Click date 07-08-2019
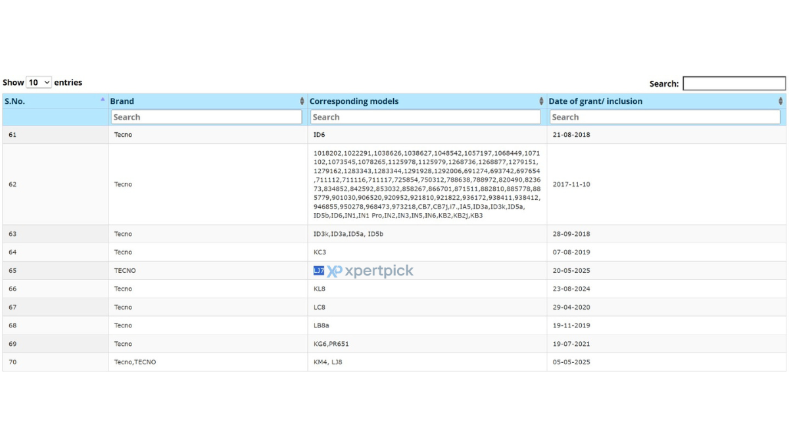This screenshot has height=447, width=789. [571, 252]
